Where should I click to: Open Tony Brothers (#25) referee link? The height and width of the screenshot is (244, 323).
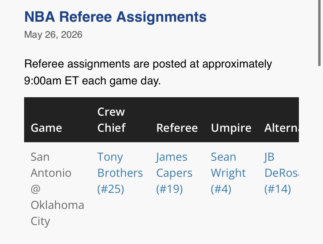pyautogui.click(x=120, y=173)
